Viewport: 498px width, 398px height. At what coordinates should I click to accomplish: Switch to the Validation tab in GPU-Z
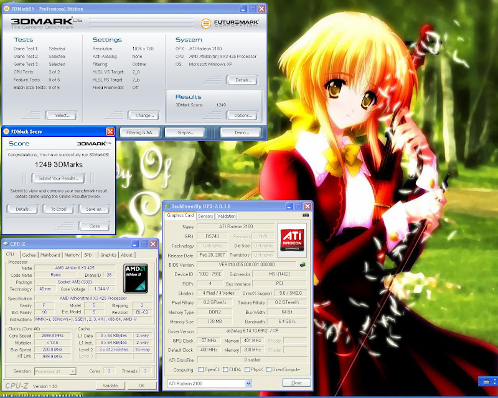pyautogui.click(x=227, y=216)
